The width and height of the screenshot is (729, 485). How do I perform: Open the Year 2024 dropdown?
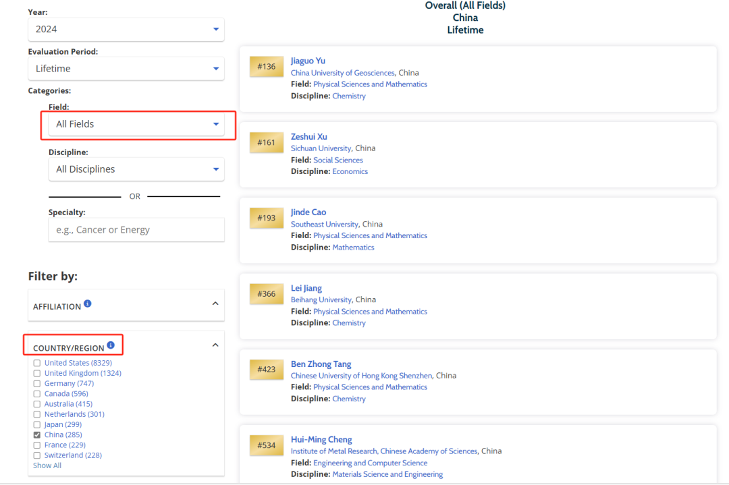pos(126,29)
